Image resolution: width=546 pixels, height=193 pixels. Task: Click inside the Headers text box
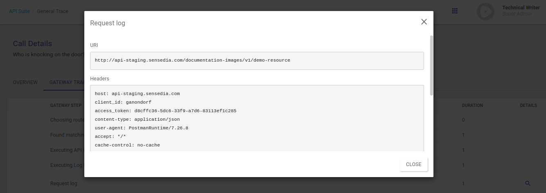(x=257, y=118)
